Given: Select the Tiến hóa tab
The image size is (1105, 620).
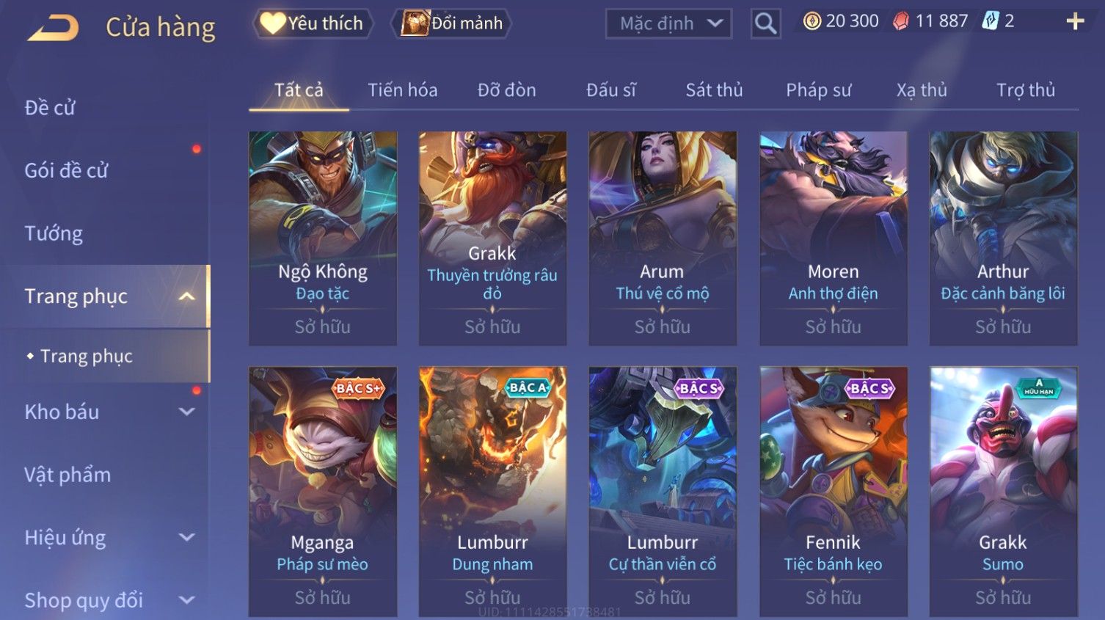Looking at the screenshot, I should (x=402, y=90).
